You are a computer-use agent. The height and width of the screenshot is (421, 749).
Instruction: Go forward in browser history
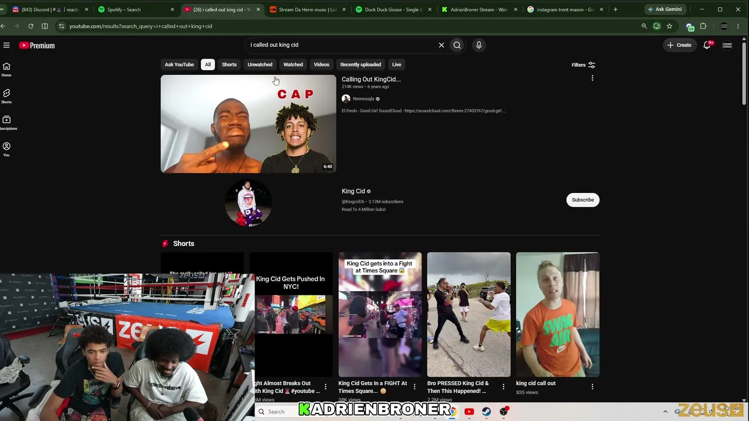pyautogui.click(x=16, y=26)
